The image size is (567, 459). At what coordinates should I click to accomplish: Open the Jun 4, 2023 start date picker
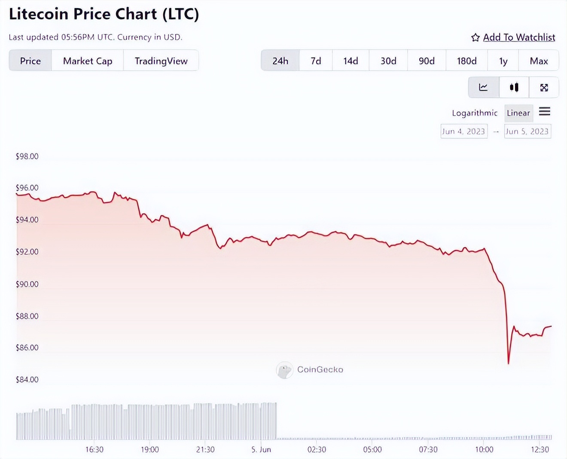point(464,131)
